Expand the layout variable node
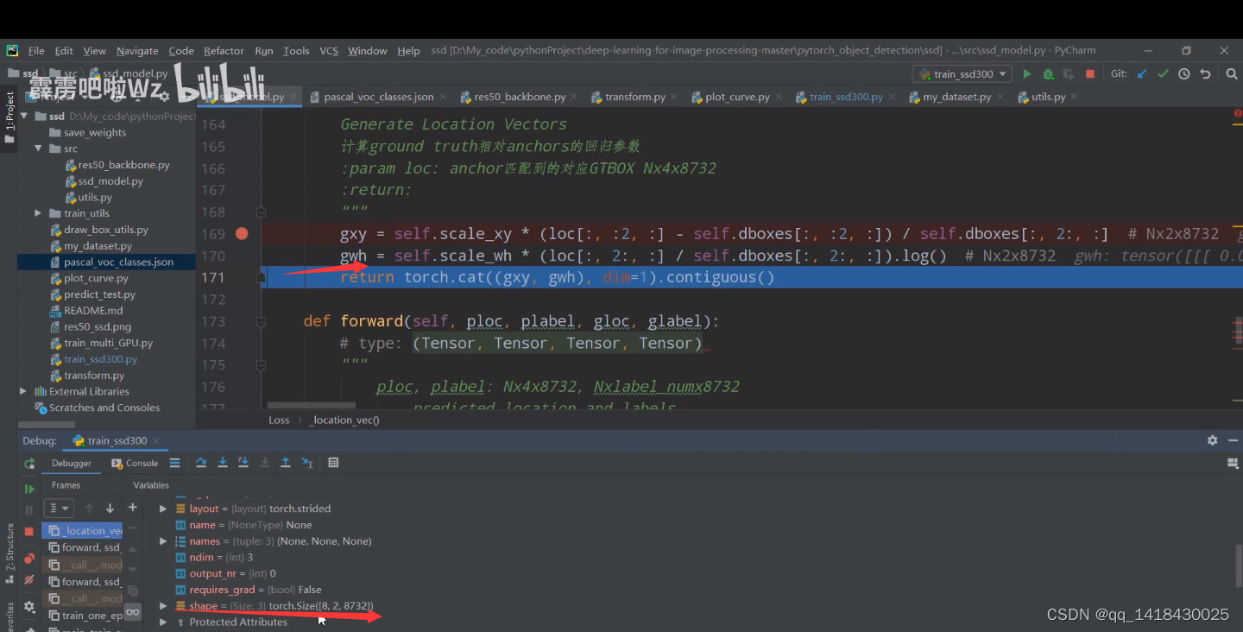1243x632 pixels. tap(163, 509)
